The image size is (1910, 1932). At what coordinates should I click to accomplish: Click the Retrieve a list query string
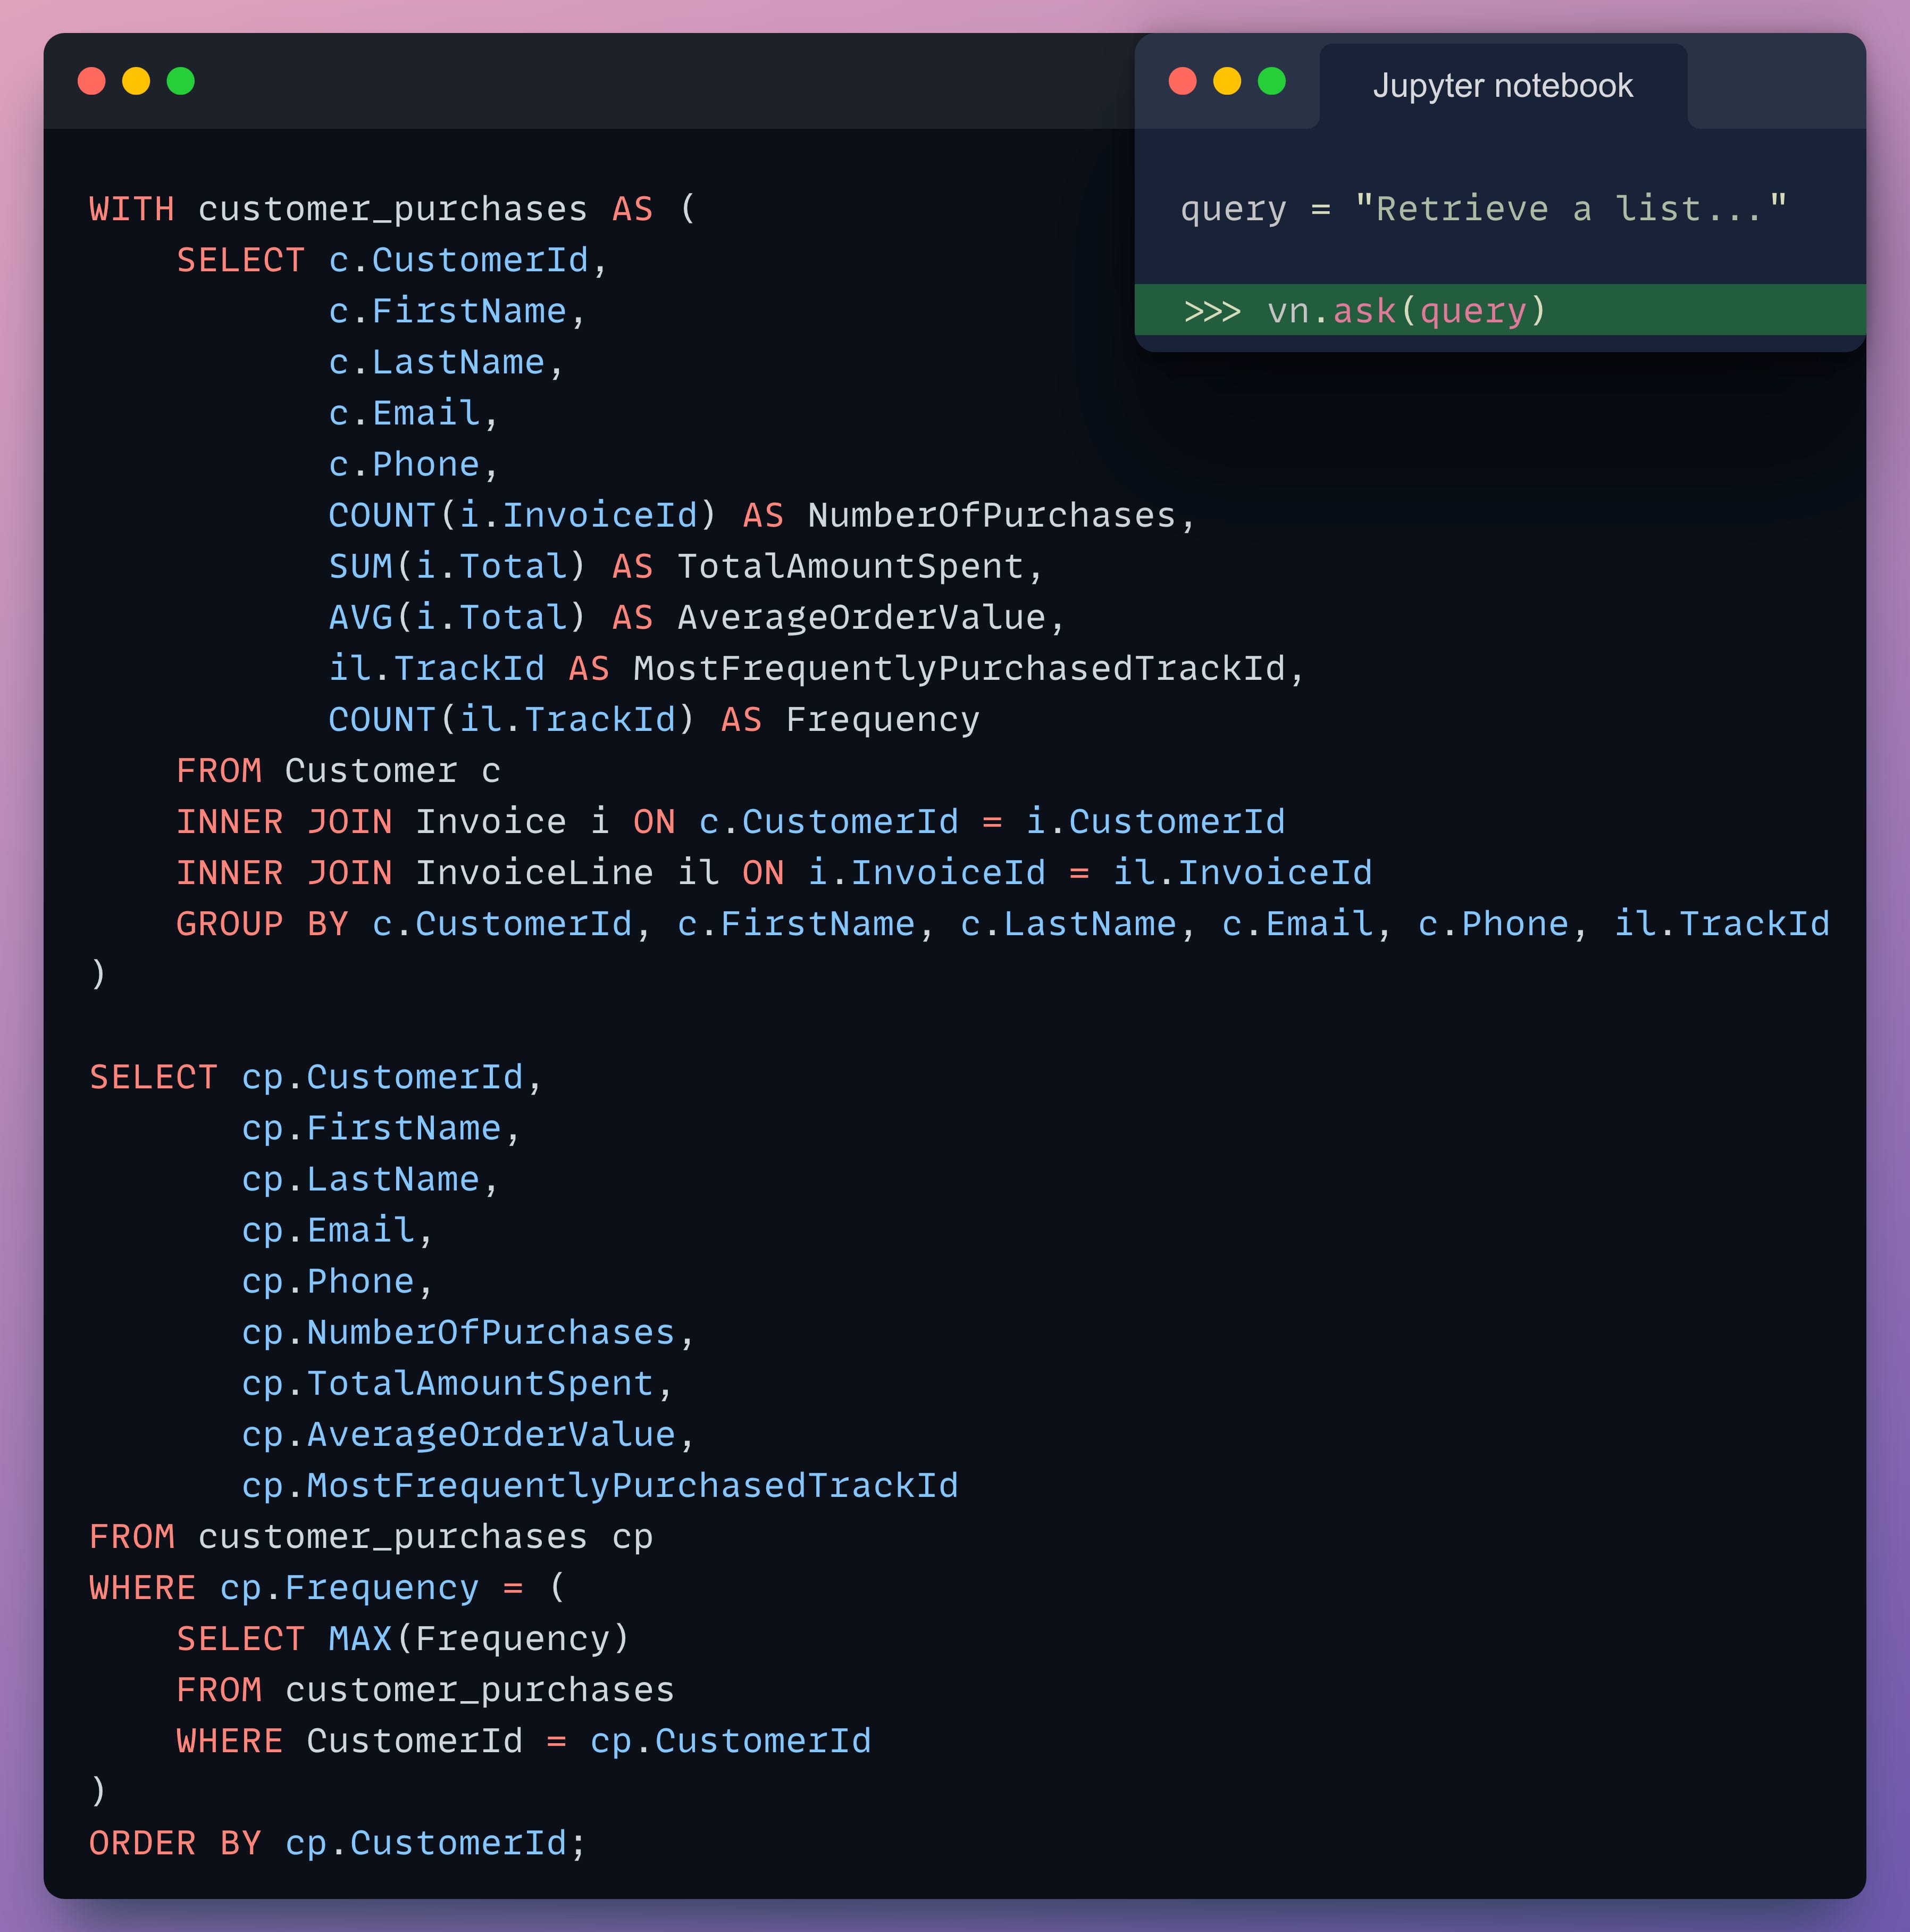click(x=1576, y=208)
